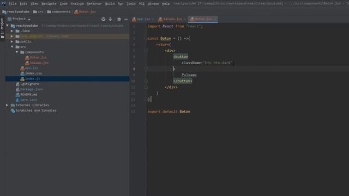Open the VCS menu

[x=142, y=4]
